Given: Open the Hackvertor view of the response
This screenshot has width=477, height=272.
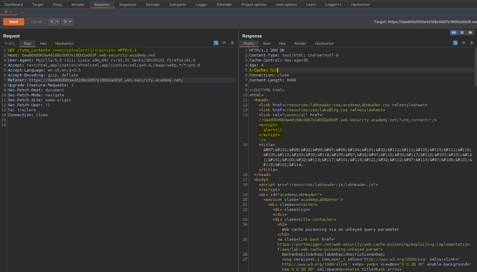Looking at the screenshot, I should coord(324,43).
